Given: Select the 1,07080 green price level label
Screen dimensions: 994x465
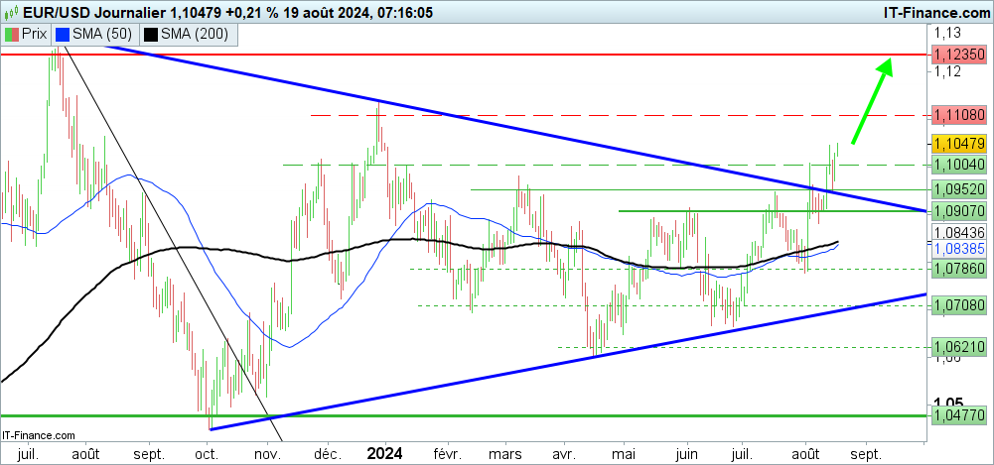Looking at the screenshot, I should tap(958, 305).
